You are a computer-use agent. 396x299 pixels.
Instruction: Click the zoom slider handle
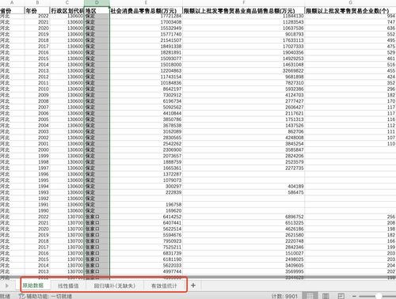[x=379, y=296]
